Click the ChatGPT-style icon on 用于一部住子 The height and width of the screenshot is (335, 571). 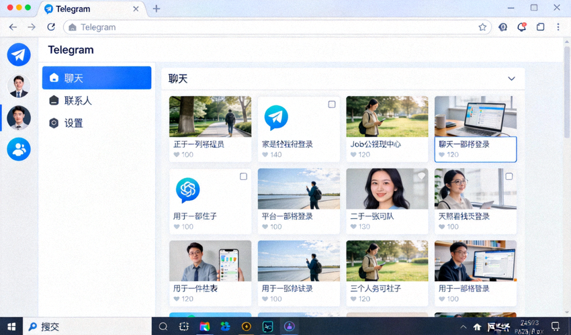(x=187, y=190)
